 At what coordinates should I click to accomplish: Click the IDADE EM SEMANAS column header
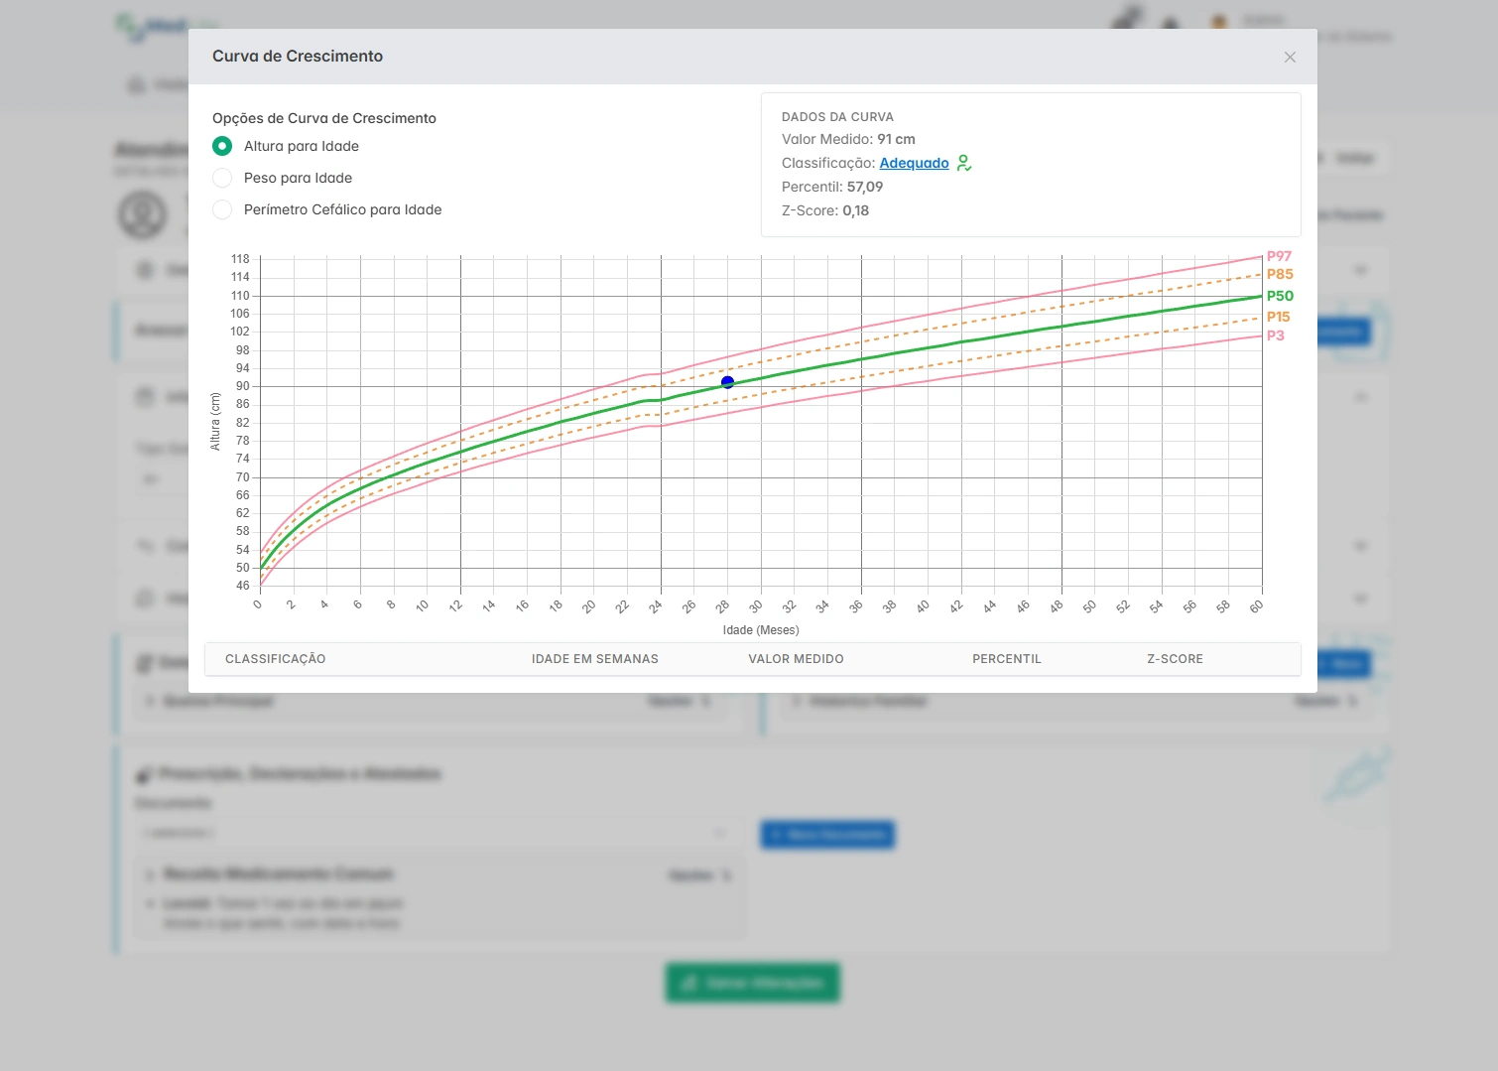tap(594, 659)
